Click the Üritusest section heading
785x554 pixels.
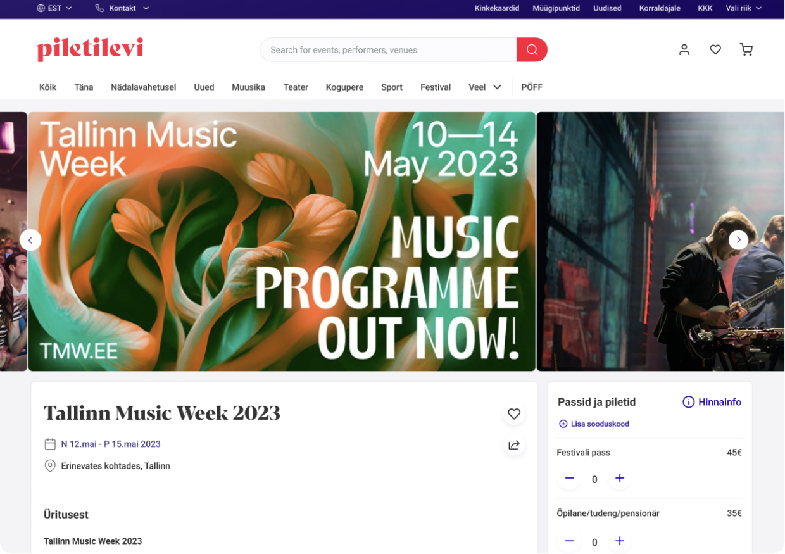(x=66, y=515)
